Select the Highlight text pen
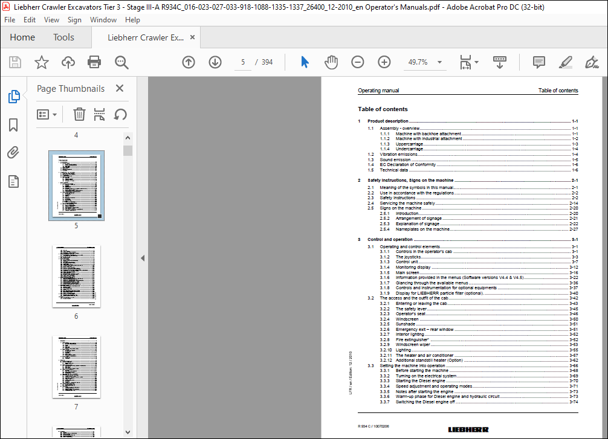Image resolution: width=608 pixels, height=439 pixels. pyautogui.click(x=565, y=62)
